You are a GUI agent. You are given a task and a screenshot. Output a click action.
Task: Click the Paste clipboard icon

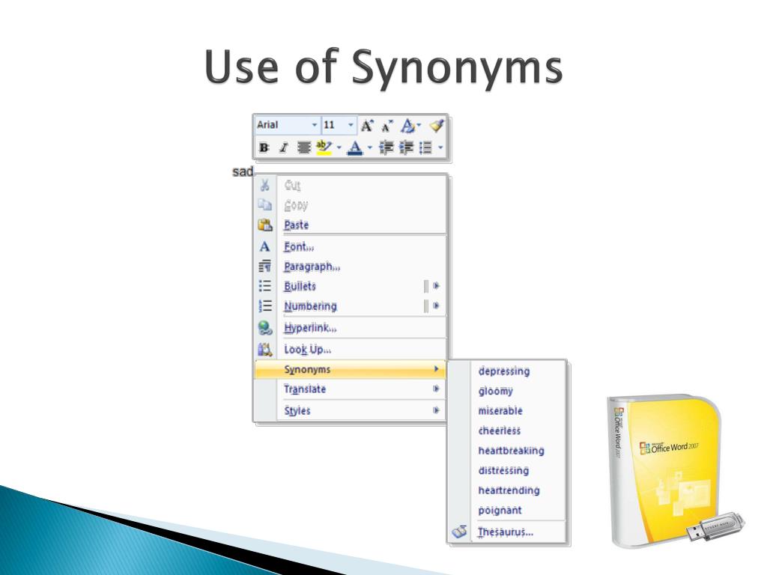pos(264,225)
